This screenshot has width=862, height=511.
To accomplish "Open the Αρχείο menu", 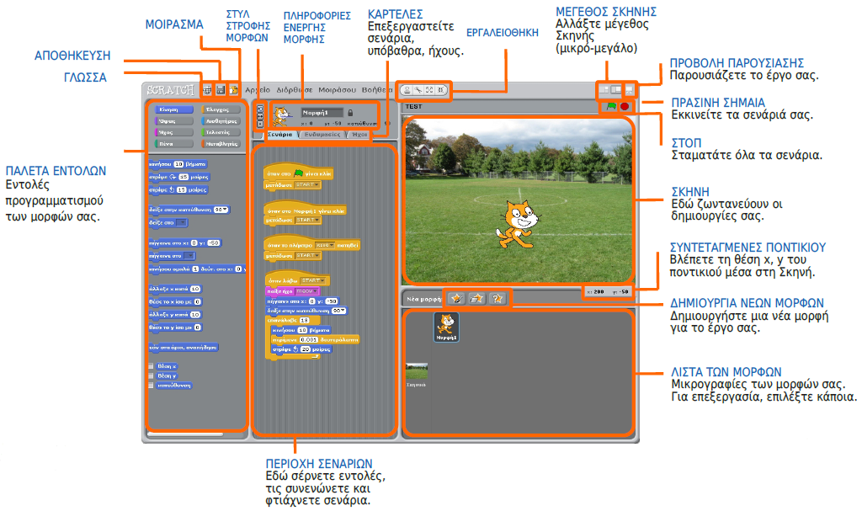I will [258, 90].
